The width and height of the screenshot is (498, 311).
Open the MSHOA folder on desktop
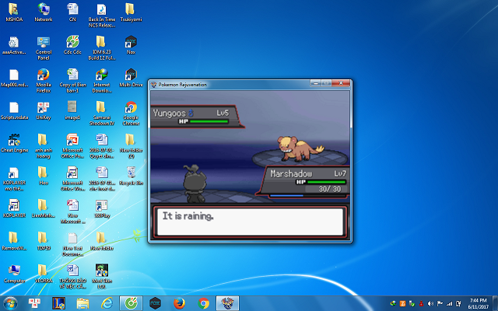14,12
